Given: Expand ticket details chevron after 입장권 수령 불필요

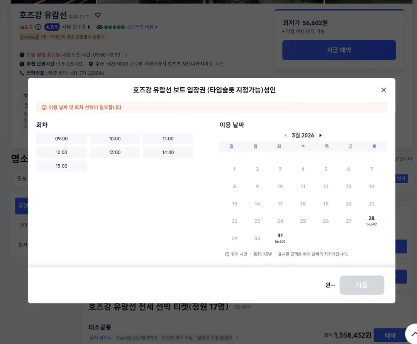Looking at the screenshot, I should (x=237, y=337).
